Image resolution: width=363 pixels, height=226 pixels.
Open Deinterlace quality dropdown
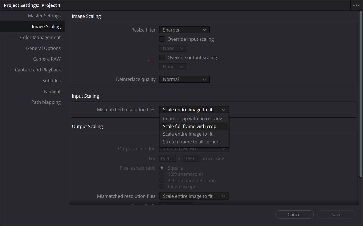click(x=184, y=79)
